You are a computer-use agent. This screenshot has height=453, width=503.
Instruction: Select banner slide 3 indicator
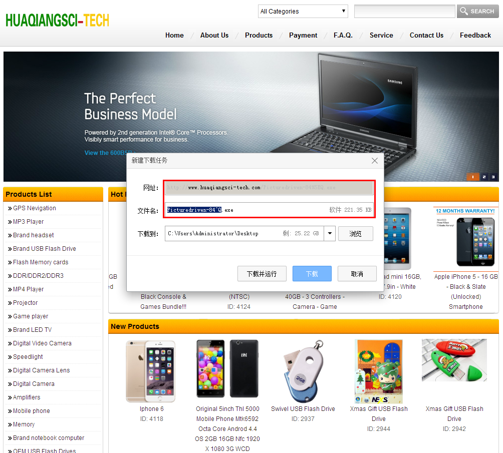pos(493,177)
